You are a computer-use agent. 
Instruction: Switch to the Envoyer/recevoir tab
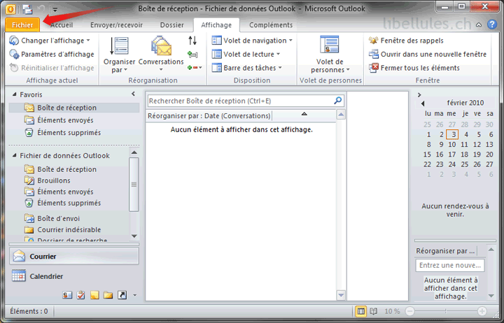pyautogui.click(x=116, y=25)
